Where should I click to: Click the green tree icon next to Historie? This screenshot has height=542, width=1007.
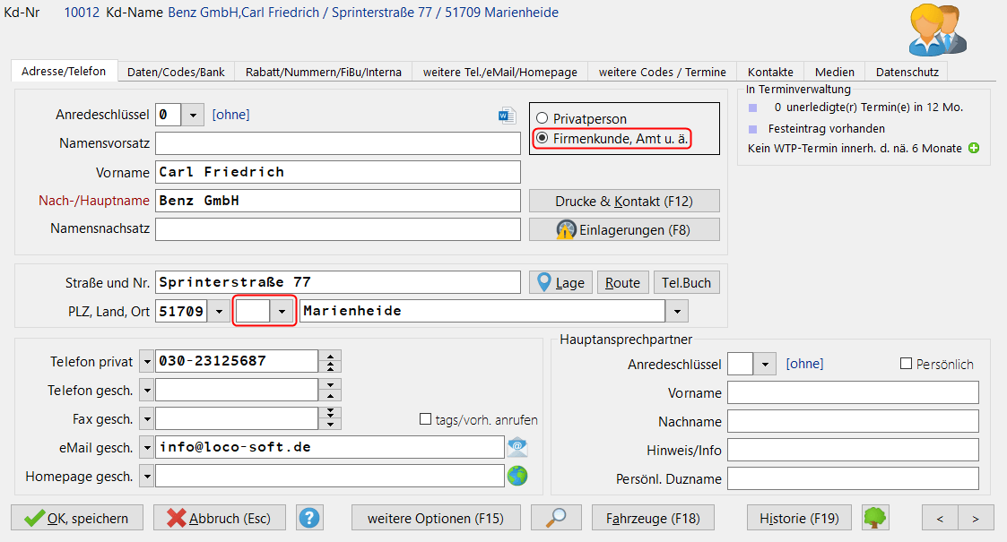874,517
